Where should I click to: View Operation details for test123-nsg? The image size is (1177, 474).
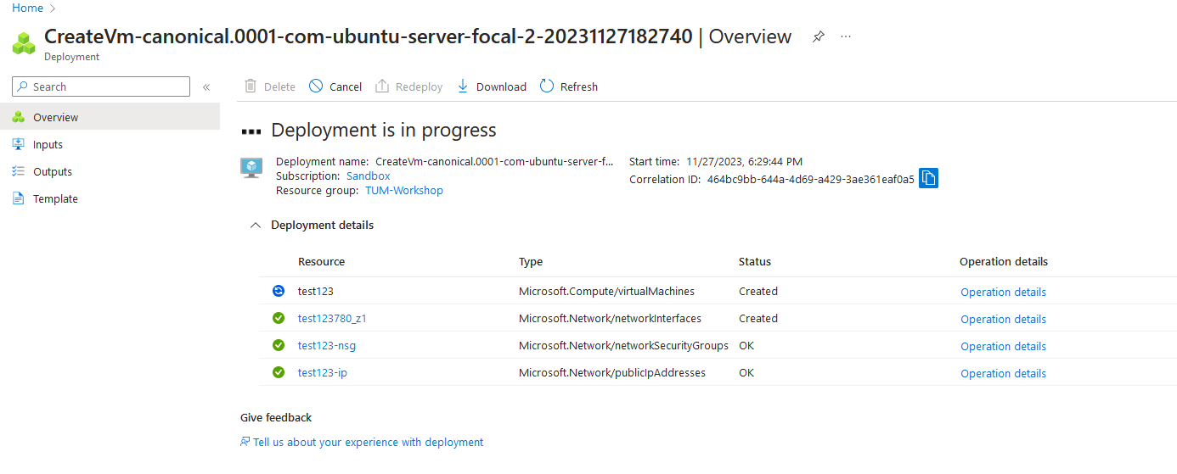(1004, 347)
